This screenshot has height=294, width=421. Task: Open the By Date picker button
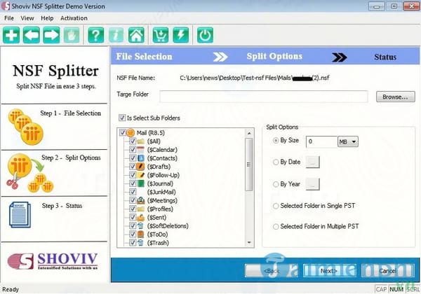click(x=312, y=162)
